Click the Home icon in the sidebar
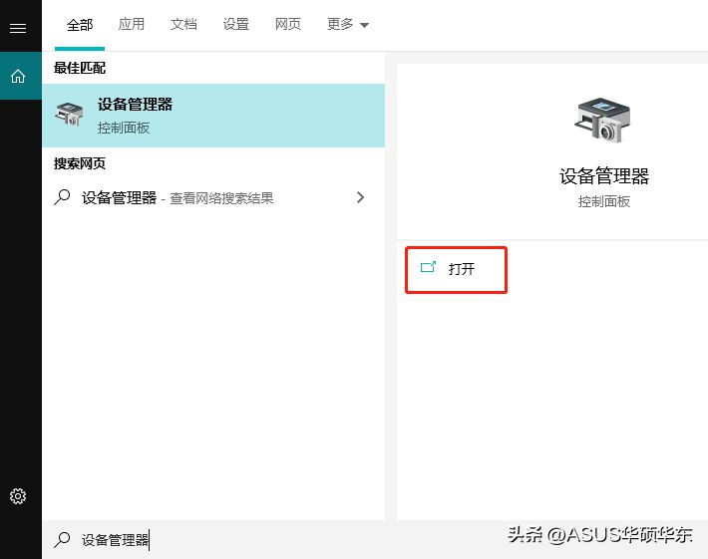The image size is (708, 559). [17, 76]
